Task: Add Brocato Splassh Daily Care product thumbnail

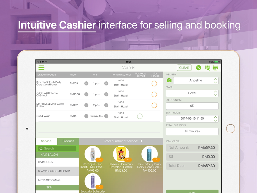Action: (150, 154)
